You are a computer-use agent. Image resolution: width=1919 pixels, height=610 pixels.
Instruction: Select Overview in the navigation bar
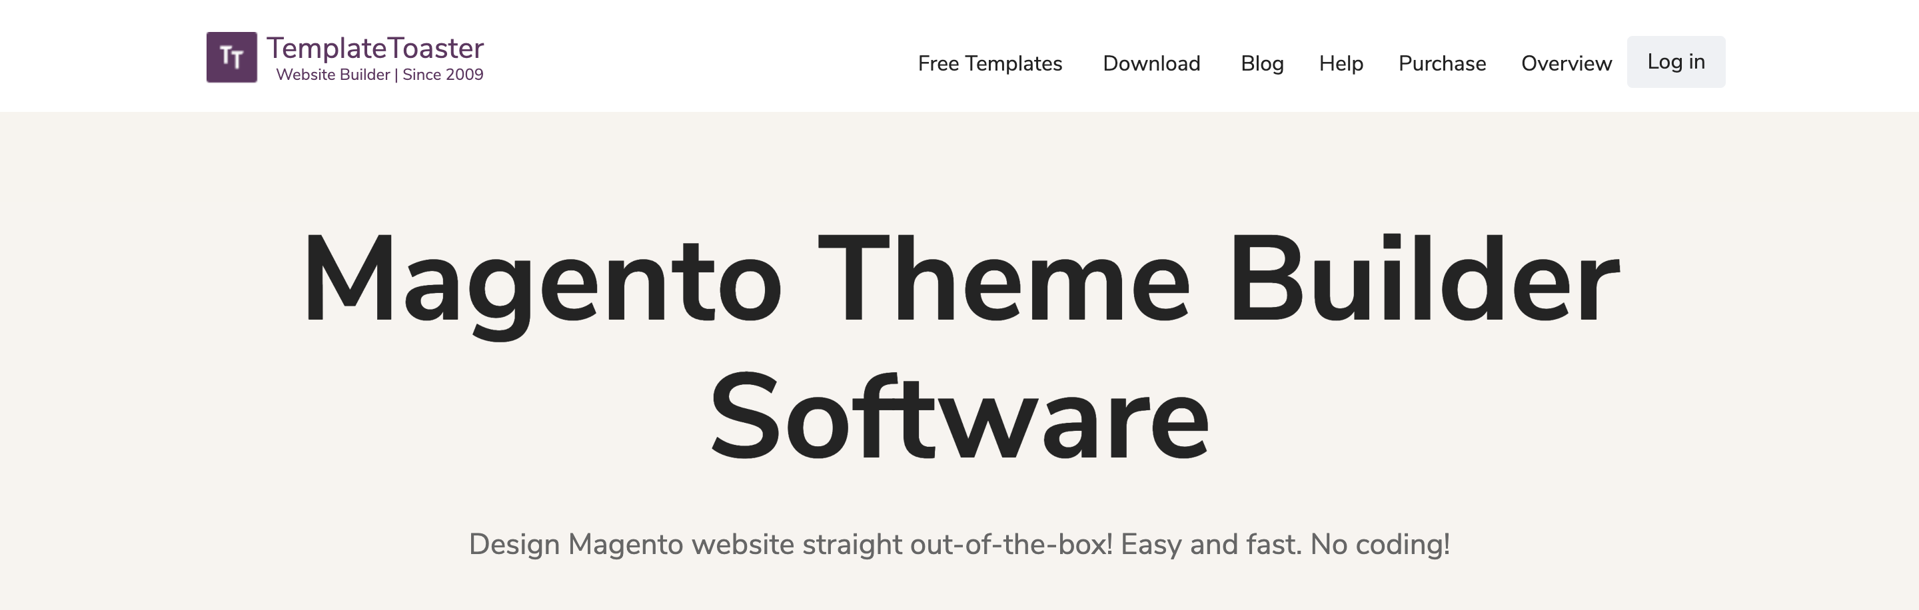(x=1566, y=64)
